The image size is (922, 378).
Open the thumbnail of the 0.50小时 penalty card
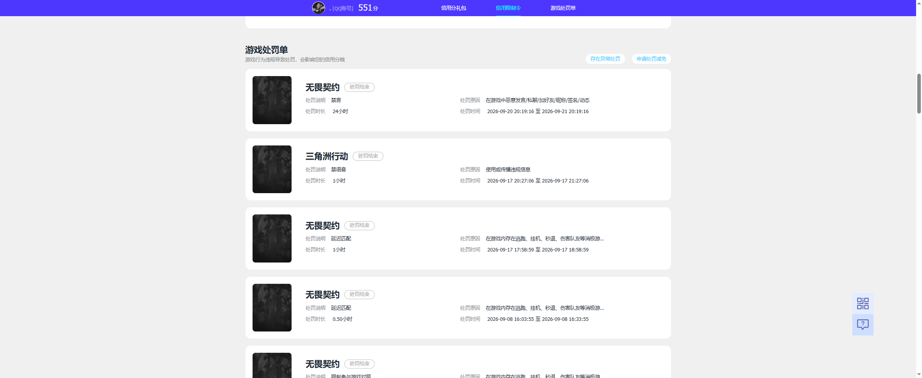(272, 308)
